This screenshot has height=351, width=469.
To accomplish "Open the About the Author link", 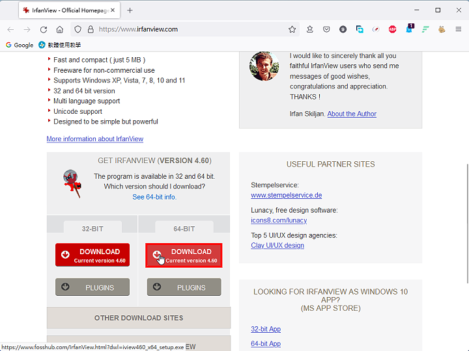I will [x=352, y=114].
